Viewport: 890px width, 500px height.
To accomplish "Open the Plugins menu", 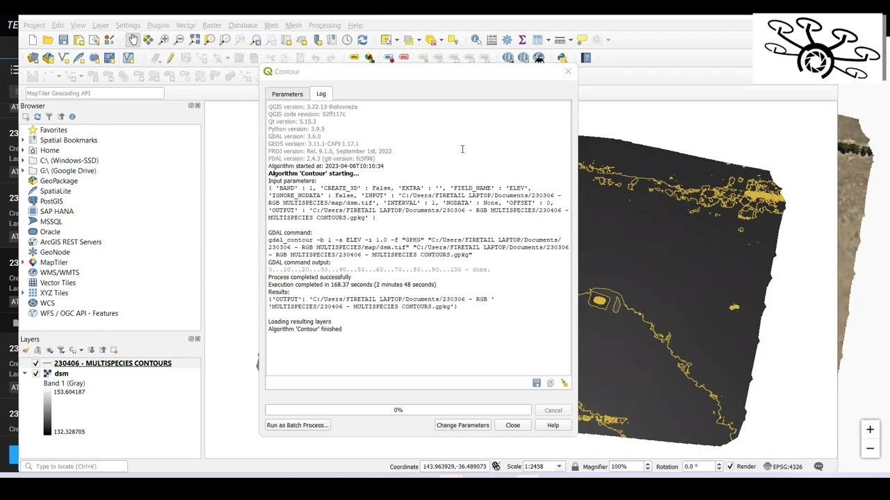I will (x=158, y=26).
